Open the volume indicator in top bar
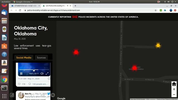The height and width of the screenshot is (100, 178). 169,2
